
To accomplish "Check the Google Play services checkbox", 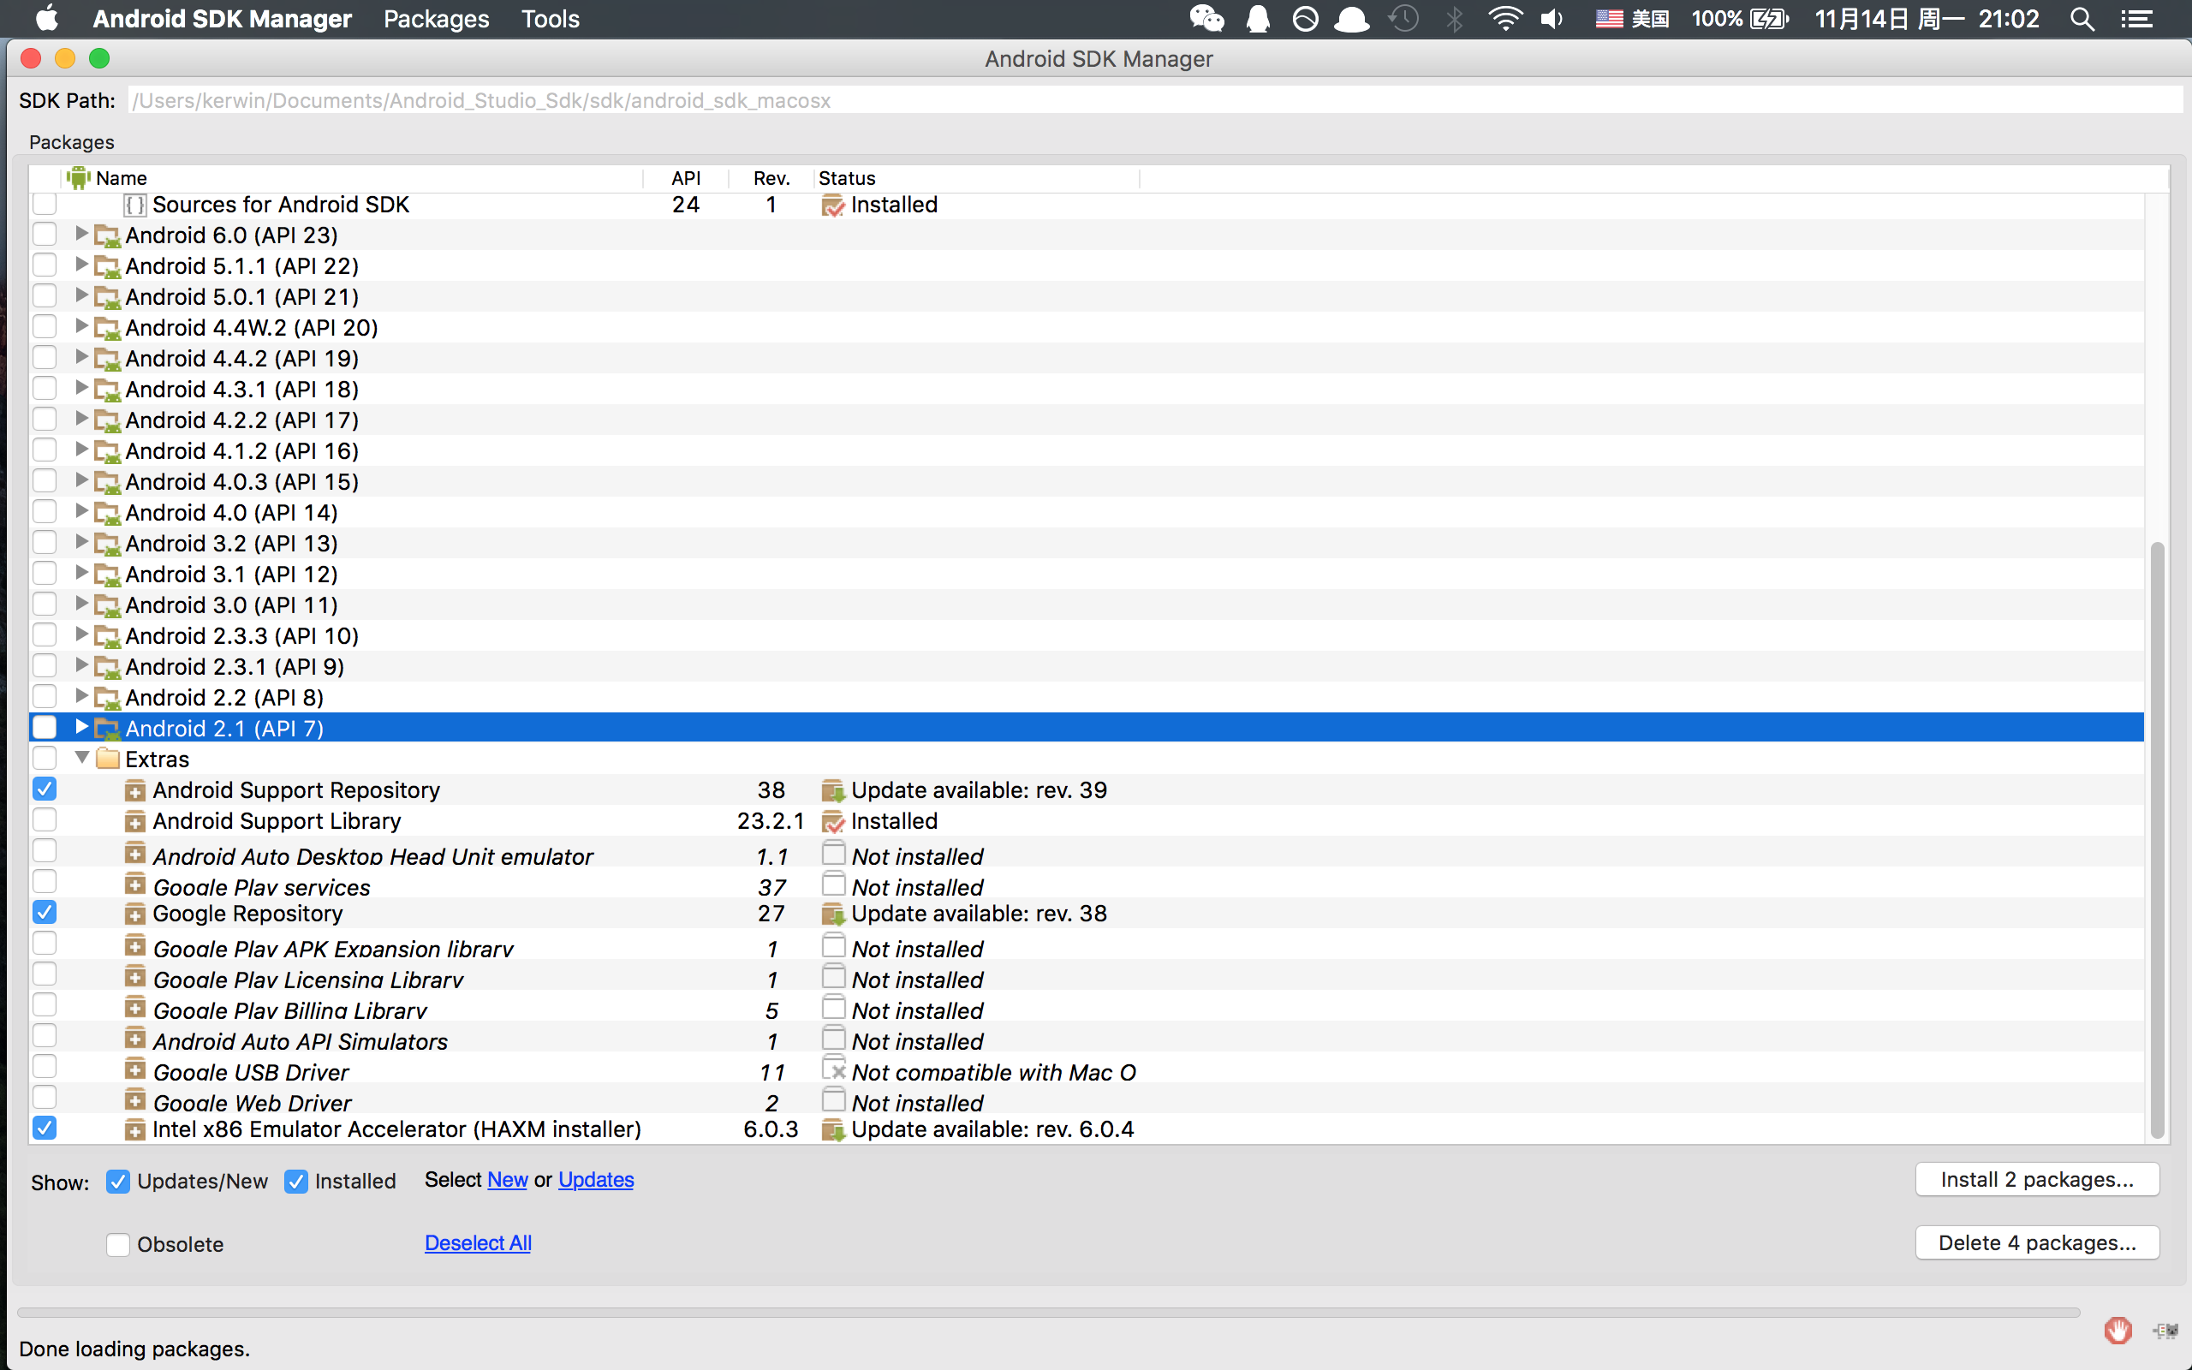I will pyautogui.click(x=45, y=882).
